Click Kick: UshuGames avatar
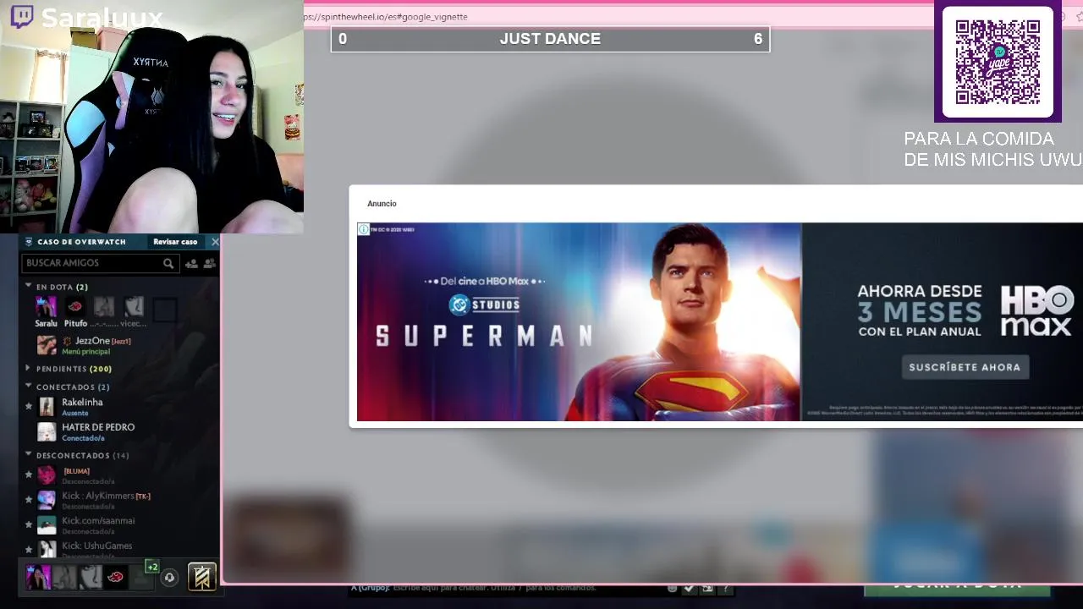Viewport: 1083px width, 609px height. [47, 550]
